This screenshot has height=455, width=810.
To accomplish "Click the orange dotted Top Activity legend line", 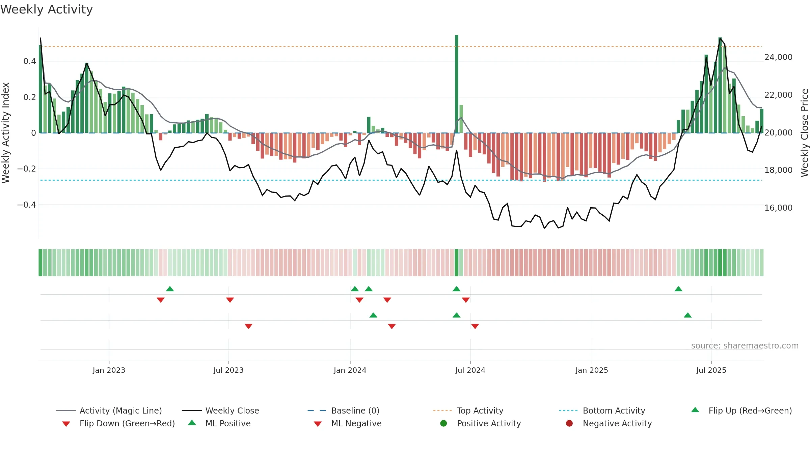I will 442,411.
